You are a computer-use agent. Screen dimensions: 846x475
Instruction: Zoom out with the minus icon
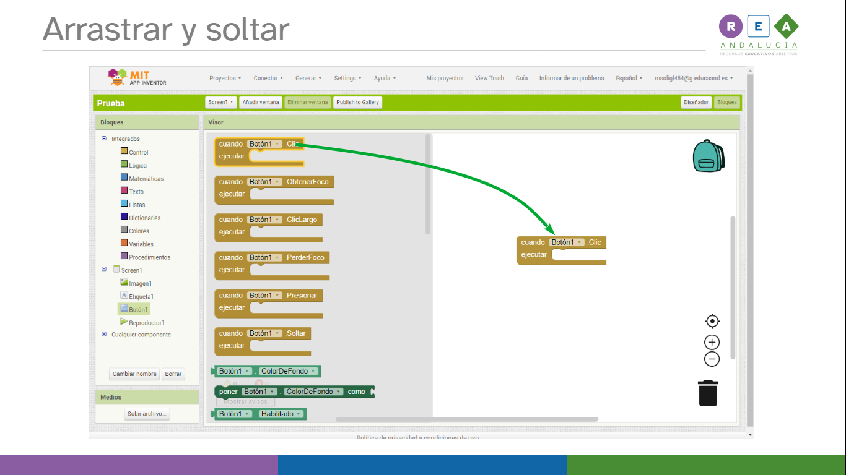pyautogui.click(x=712, y=359)
